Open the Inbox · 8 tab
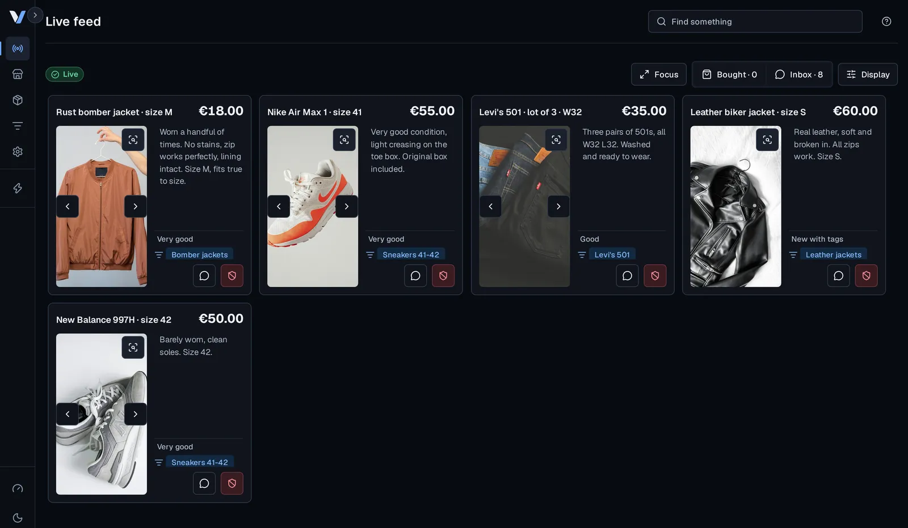Viewport: 908px width, 528px height. click(799, 74)
